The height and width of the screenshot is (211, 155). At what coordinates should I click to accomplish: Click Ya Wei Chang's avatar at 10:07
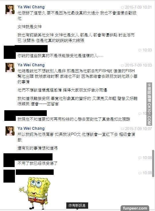click(x=10, y=131)
